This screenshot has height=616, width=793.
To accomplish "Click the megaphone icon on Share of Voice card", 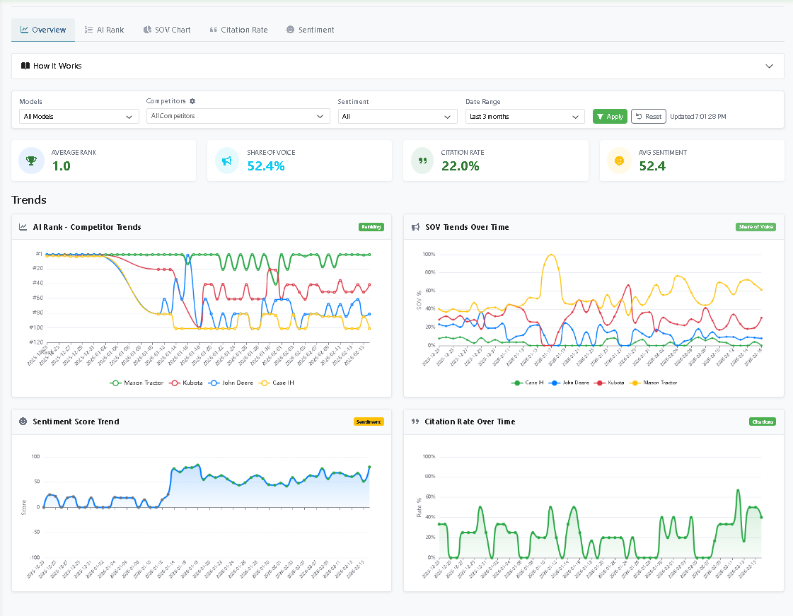I will click(227, 161).
